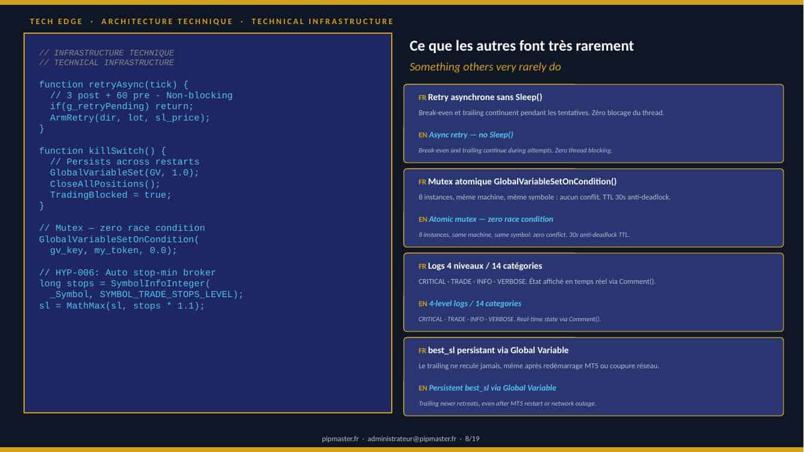Image resolution: width=804 pixels, height=452 pixels.
Task: Click the function killSwitch() code line
Action: pyautogui.click(x=102, y=151)
